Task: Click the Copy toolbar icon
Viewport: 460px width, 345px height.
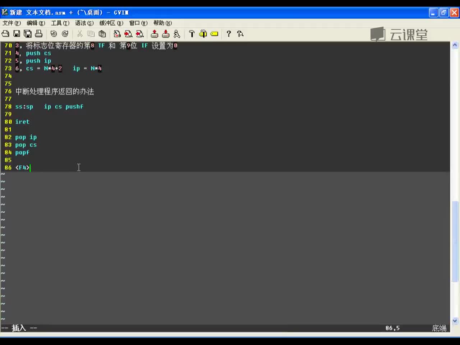Action: coord(91,34)
